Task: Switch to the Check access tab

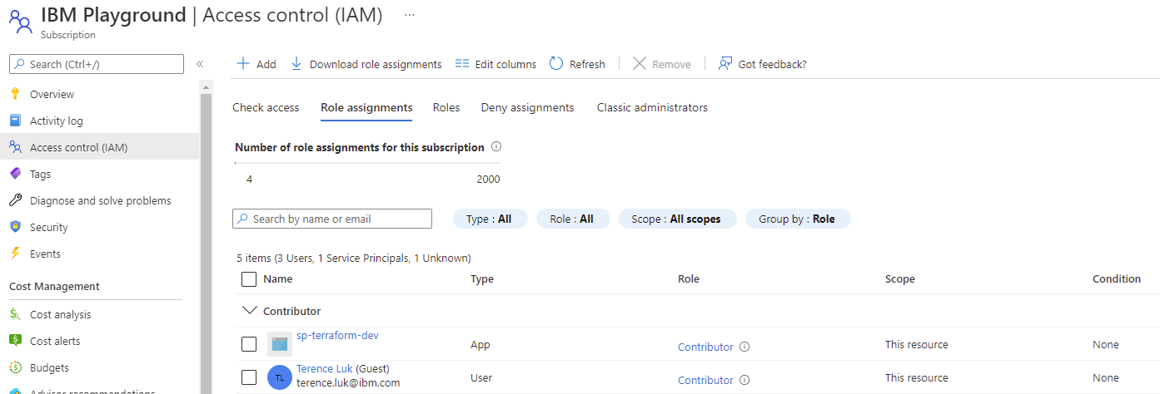Action: pos(266,107)
